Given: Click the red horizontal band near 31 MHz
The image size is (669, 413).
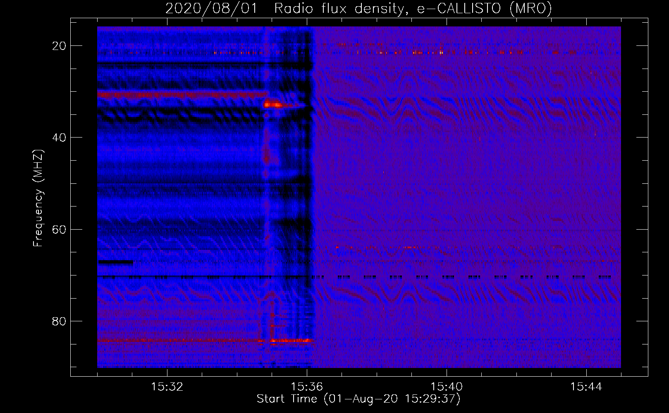Looking at the screenshot, I should pyautogui.click(x=182, y=95).
